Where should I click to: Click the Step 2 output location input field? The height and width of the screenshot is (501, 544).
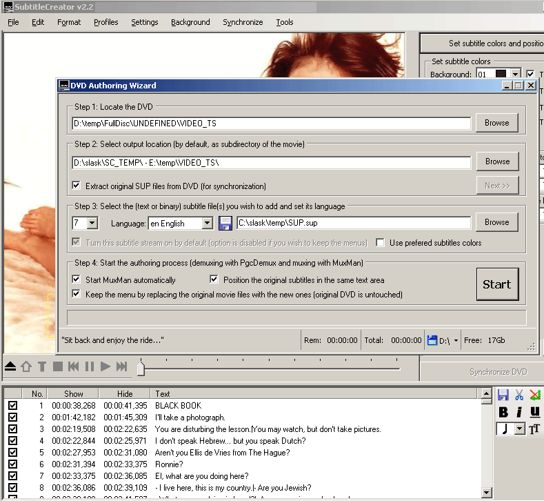pos(271,162)
